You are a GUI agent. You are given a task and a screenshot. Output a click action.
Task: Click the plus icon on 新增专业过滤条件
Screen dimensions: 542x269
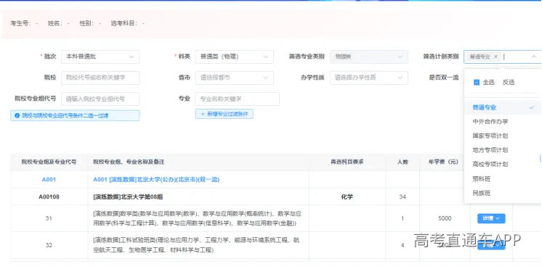pyautogui.click(x=203, y=114)
